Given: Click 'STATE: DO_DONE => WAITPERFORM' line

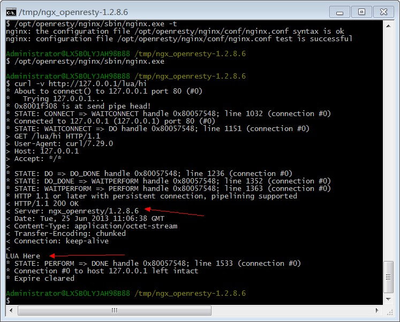Looking at the screenshot, I should pos(168,181).
